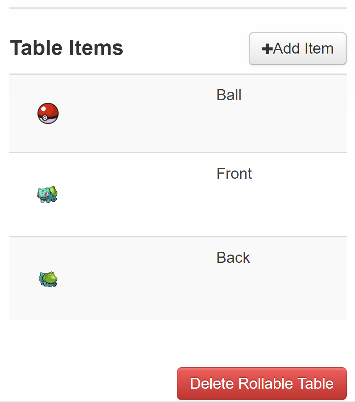The width and height of the screenshot is (355, 402).
Task: Choose the white row labeled Front
Action: 178,195
